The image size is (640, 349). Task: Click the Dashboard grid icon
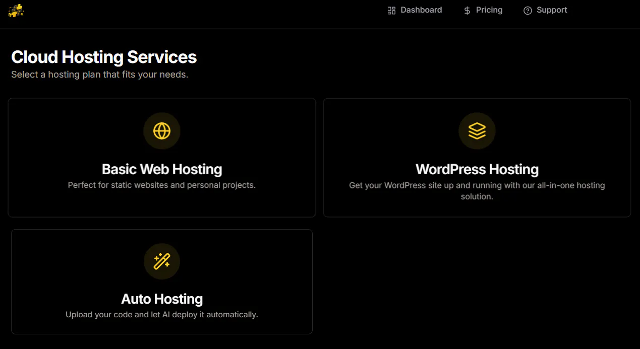pos(391,11)
